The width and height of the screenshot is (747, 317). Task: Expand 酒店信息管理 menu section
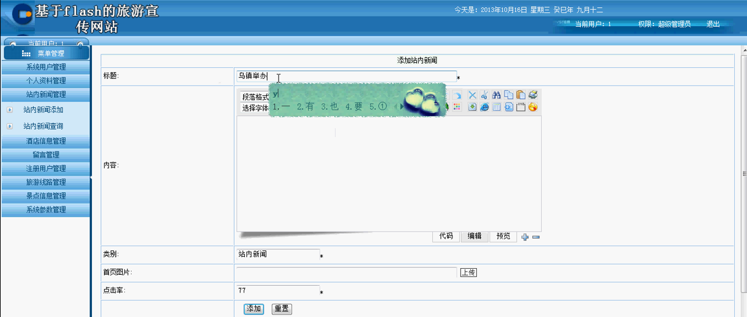pyautogui.click(x=46, y=141)
